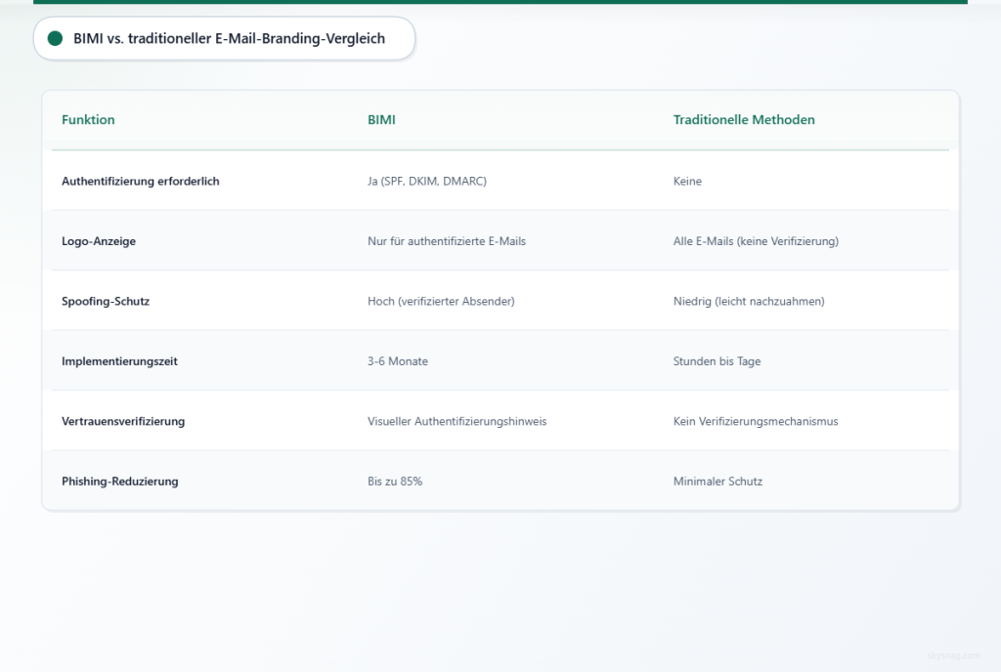Click 'Hoch (verifizierter Absender)' cell
Viewport: 1001px width, 672px height.
441,301
